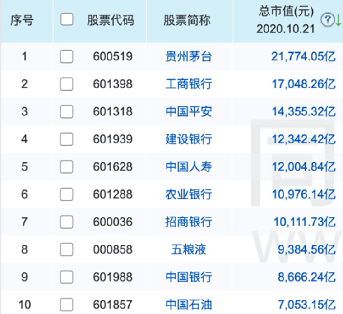Click stock code 601988
This screenshot has width=343, height=314.
113,277
